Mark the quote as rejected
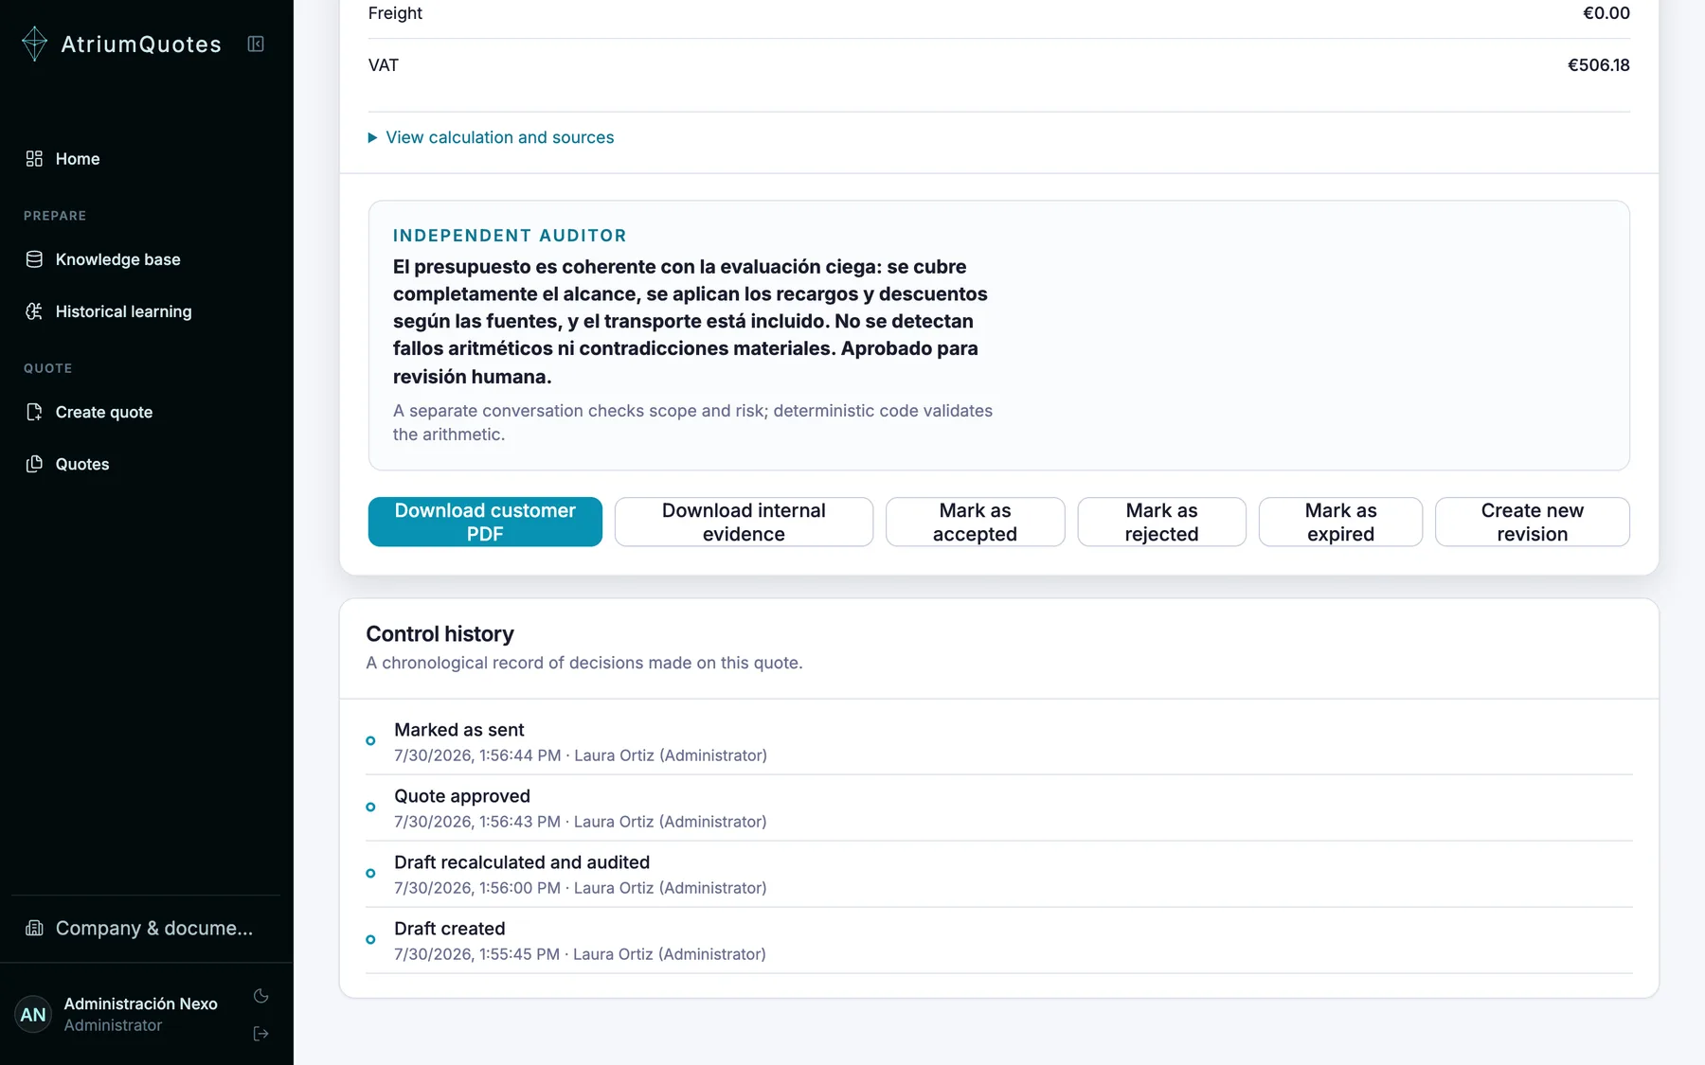Viewport: 1705px width, 1065px height. tap(1161, 522)
